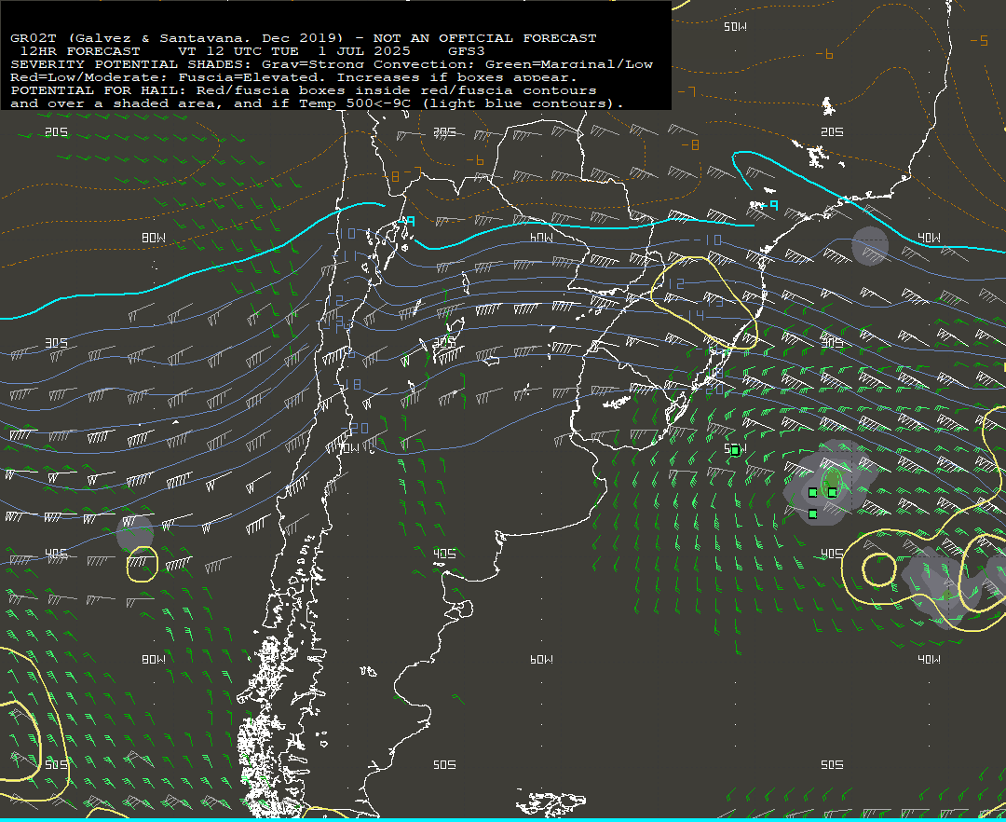This screenshot has height=822, width=1006.
Task: Click the cyan '-9' label over northern Chile
Action: (x=407, y=222)
